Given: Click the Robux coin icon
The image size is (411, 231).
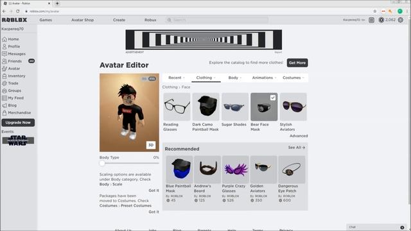Looking at the screenshot, I should point(381,20).
